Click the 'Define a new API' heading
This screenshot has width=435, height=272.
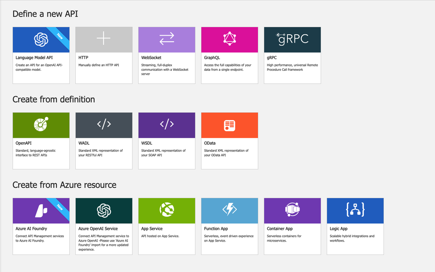[x=45, y=14]
